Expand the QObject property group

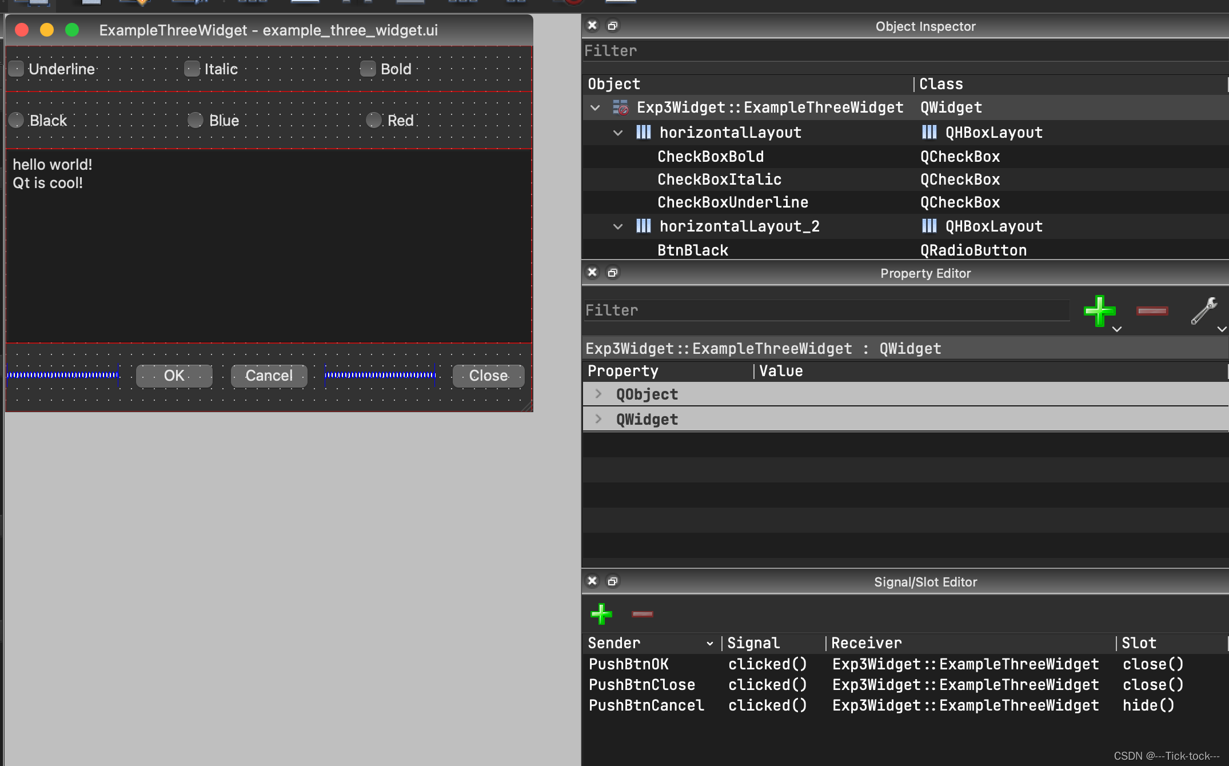click(598, 394)
